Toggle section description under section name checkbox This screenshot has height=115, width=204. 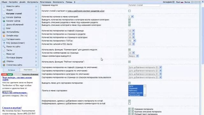[129, 22]
